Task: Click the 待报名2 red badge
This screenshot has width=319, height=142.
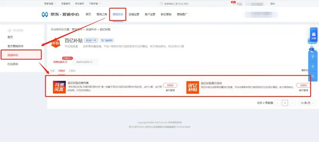Action: click(68, 58)
